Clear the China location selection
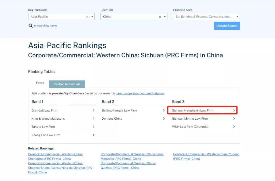 (160, 17)
